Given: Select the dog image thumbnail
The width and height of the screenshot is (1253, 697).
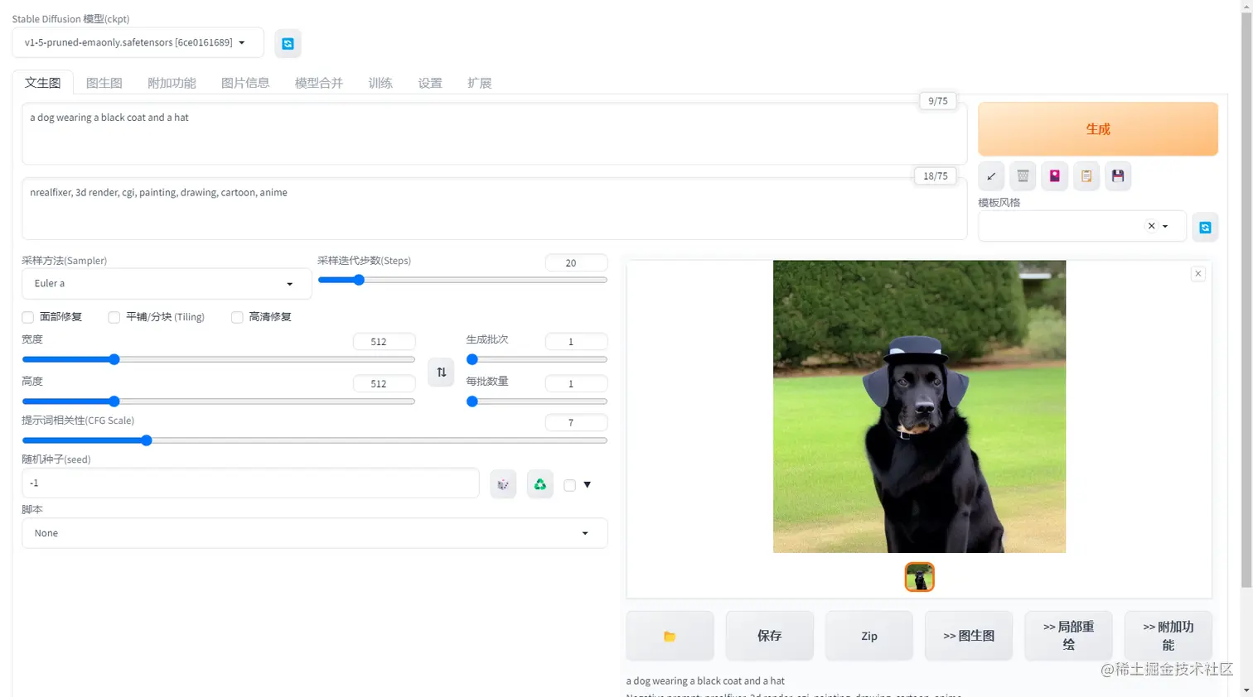Looking at the screenshot, I should pos(919,577).
